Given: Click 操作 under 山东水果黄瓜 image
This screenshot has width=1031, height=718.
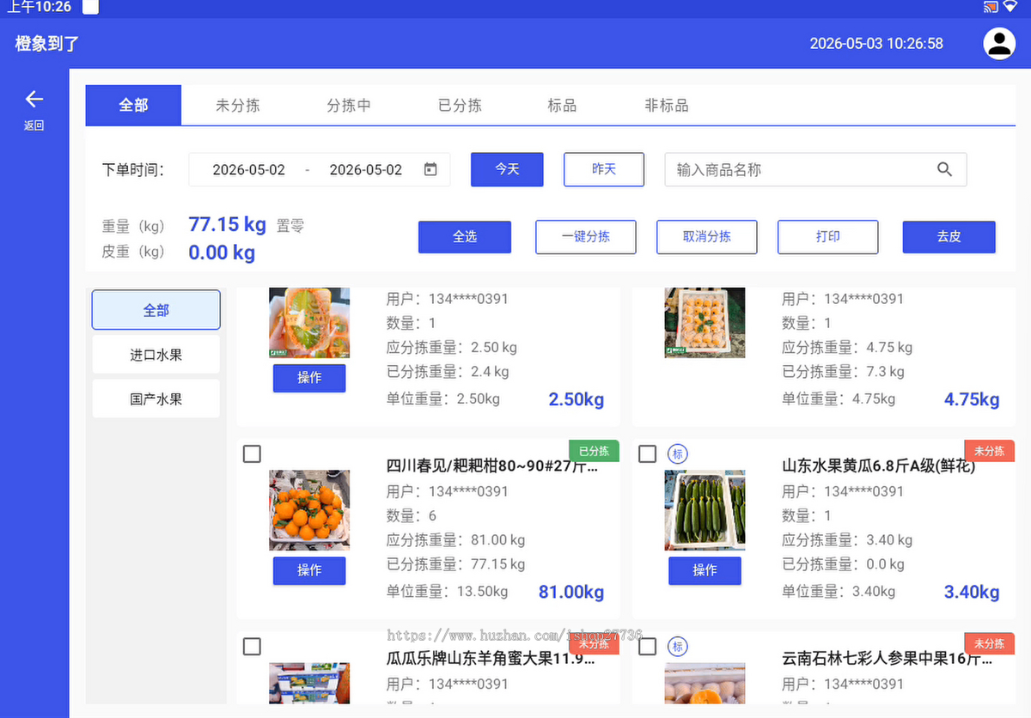Looking at the screenshot, I should pos(705,570).
